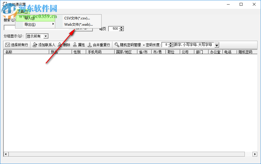Click the key icon for random password management

tap(117, 45)
